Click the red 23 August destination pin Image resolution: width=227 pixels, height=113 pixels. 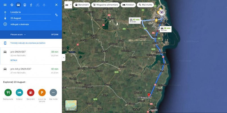pos(149,95)
